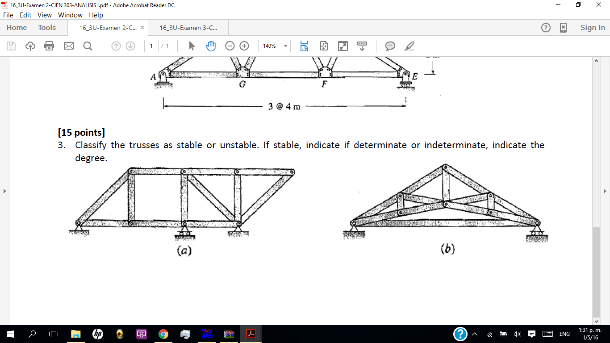Select the Highlight text tool
This screenshot has height=343, width=610.
coord(409,46)
